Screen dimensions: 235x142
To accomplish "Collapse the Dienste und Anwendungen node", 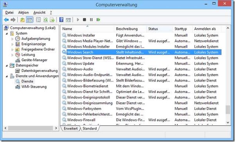I will [x=7, y=76].
